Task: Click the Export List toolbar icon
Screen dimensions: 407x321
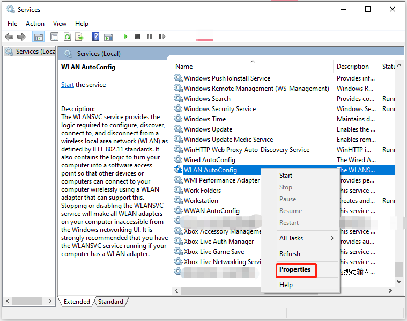Action: click(79, 37)
